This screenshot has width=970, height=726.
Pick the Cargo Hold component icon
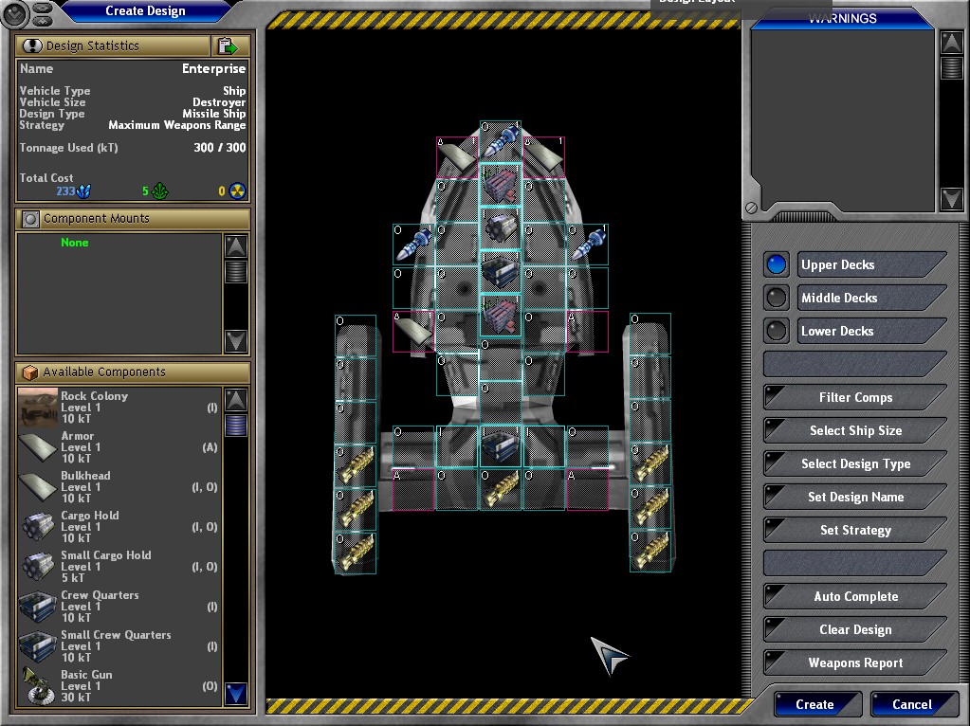(38, 527)
